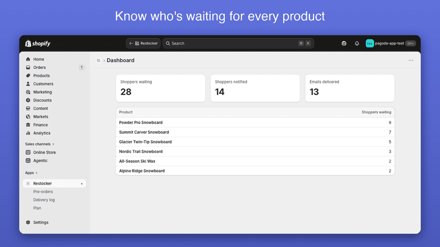Click the Markets globe icon
This screenshot has height=247, width=440.
click(28, 117)
